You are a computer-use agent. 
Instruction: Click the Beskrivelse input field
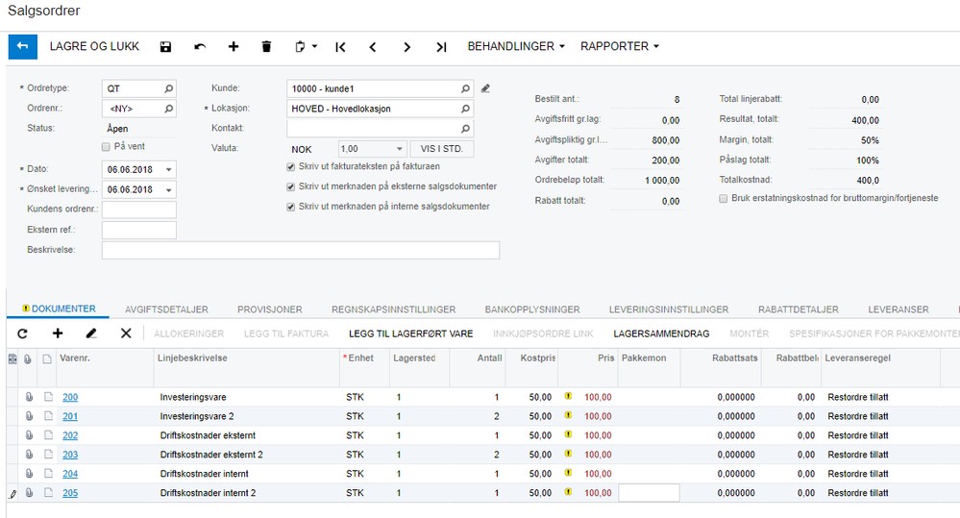pyautogui.click(x=301, y=251)
